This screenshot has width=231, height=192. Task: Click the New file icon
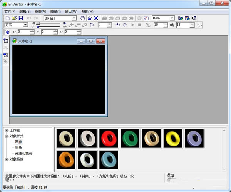click(x=7, y=18)
